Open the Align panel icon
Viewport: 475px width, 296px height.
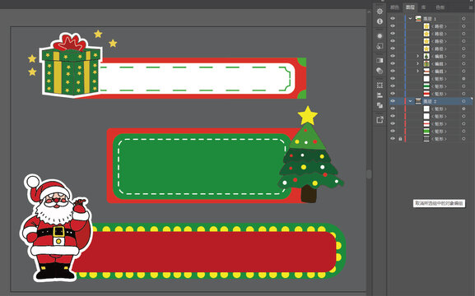tap(380, 95)
